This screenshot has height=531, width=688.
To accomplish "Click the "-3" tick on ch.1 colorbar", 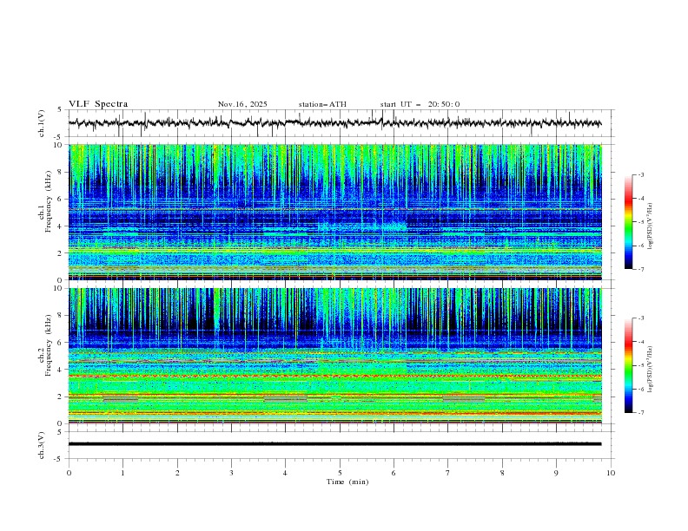I will (x=641, y=174).
